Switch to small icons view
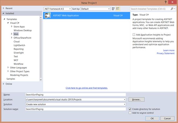This screenshot has height=123, width=178. point(113,9)
